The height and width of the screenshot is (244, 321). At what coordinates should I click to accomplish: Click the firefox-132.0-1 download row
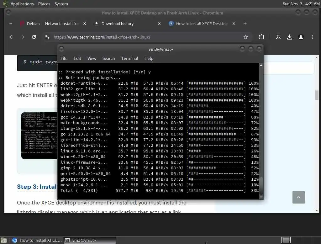click(x=159, y=111)
